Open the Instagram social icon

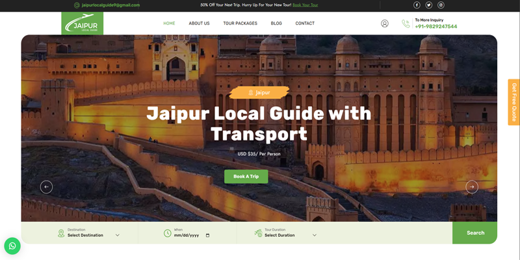[x=441, y=5]
